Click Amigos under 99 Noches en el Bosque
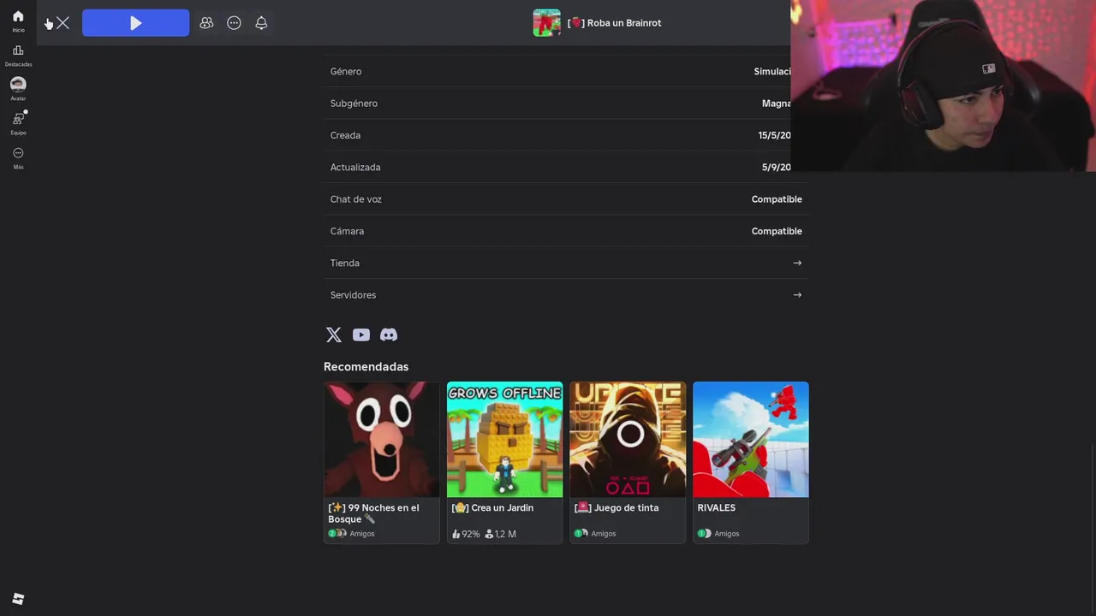This screenshot has width=1096, height=616. click(x=361, y=534)
